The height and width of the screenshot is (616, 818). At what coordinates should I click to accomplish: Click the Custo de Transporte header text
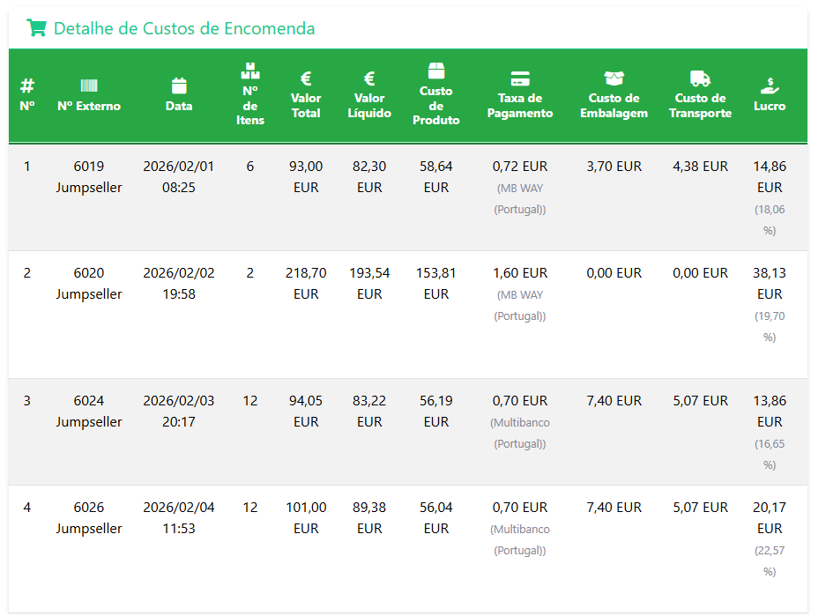tap(700, 106)
